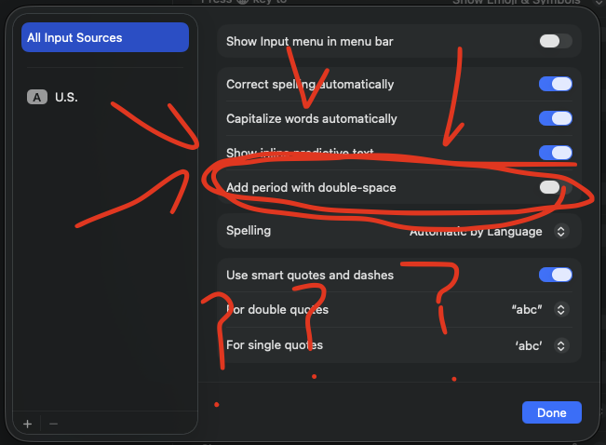Disable Correct spelling automatically switch

[x=556, y=84]
